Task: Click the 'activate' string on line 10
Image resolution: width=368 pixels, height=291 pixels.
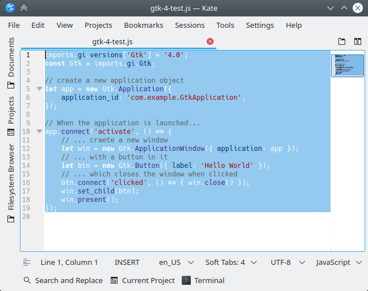Action: point(114,131)
